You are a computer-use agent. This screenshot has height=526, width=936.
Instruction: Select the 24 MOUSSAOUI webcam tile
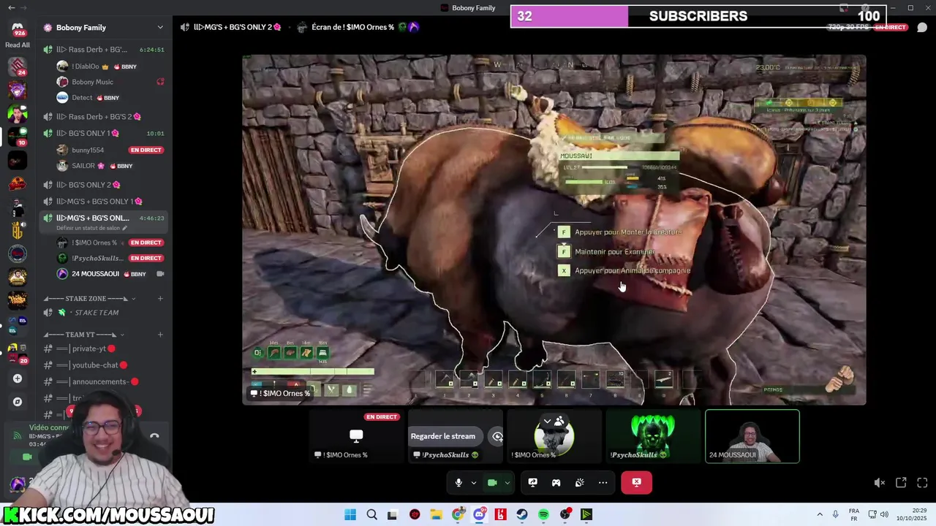click(x=752, y=436)
